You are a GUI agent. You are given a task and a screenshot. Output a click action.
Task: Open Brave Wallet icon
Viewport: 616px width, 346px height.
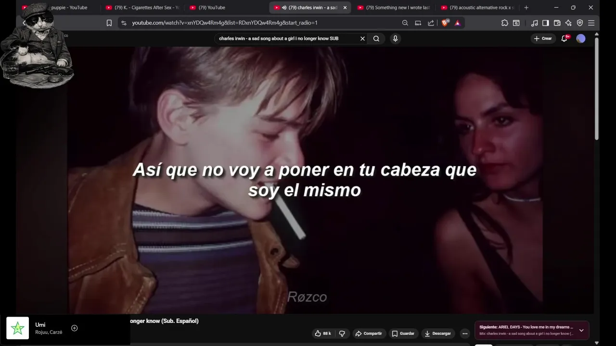pos(557,23)
